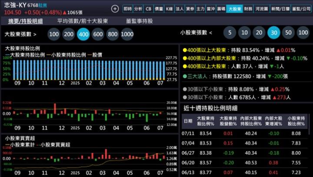313x177 pixels.
Task: Switch to 平均張數/前十大股東 sub-tab
Action: [x=83, y=21]
